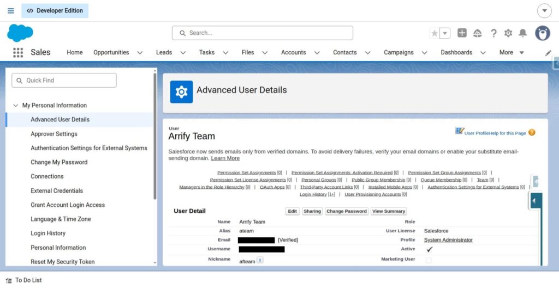Click the left sidebar scrollbar
559x289 pixels.
tap(154, 135)
